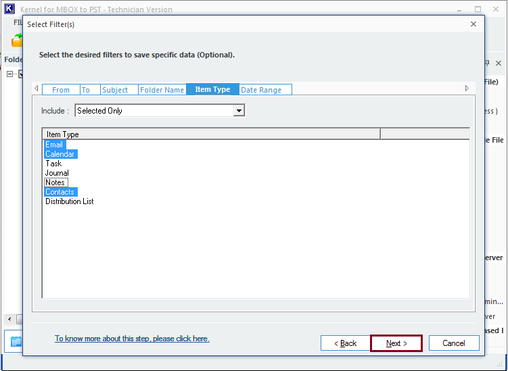Select the Task item type
The image size is (508, 371).
[x=53, y=163]
